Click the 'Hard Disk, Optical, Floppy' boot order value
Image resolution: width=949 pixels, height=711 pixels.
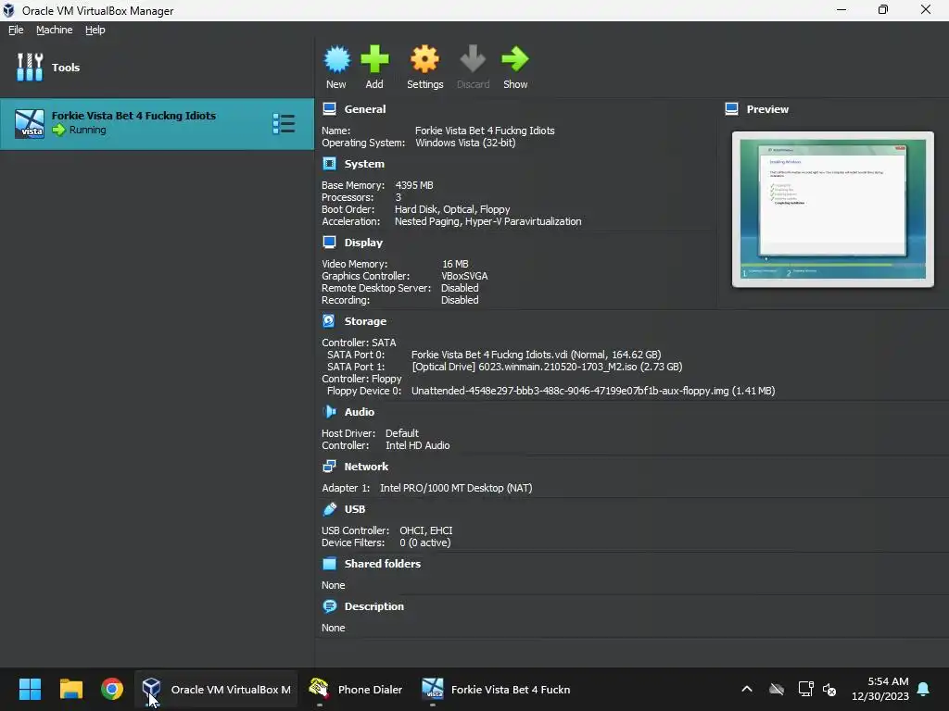[x=452, y=209]
